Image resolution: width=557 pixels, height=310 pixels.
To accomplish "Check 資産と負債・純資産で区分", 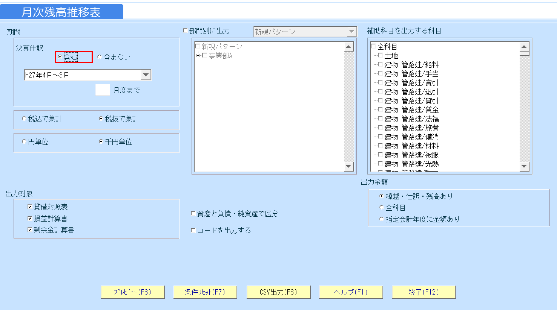I will pyautogui.click(x=193, y=213).
